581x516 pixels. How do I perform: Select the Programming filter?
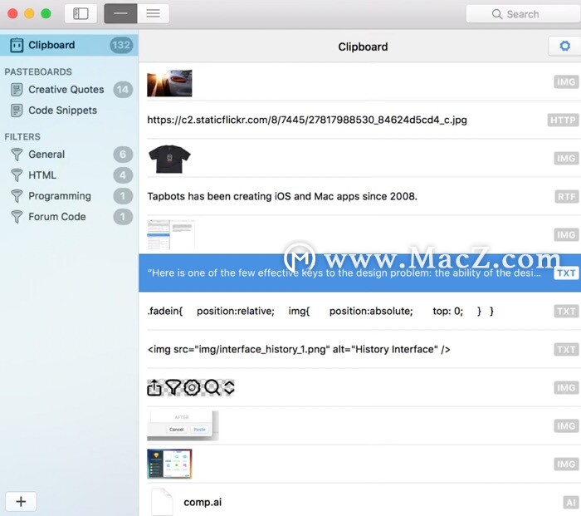(x=69, y=196)
